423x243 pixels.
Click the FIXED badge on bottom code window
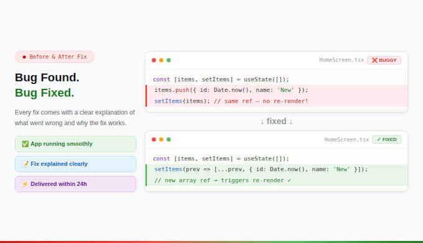tap(386, 140)
